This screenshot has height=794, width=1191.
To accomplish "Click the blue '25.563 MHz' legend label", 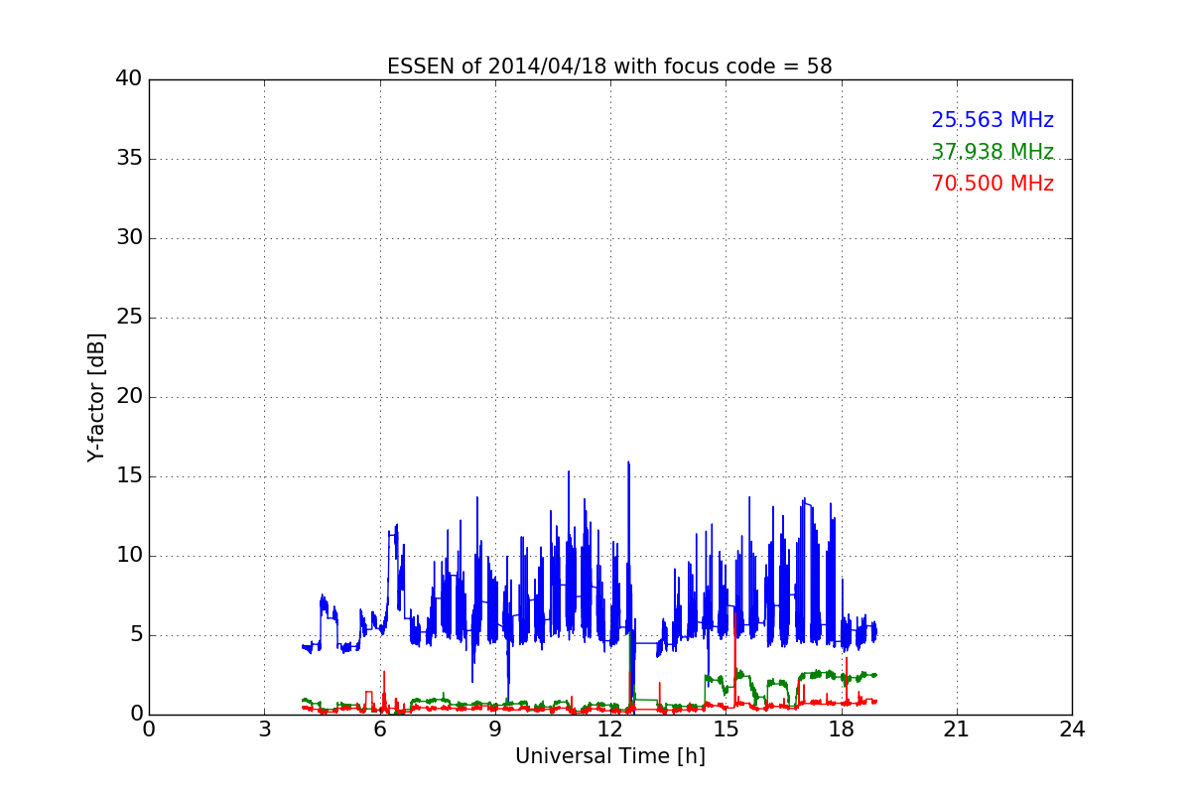I will 992,120.
